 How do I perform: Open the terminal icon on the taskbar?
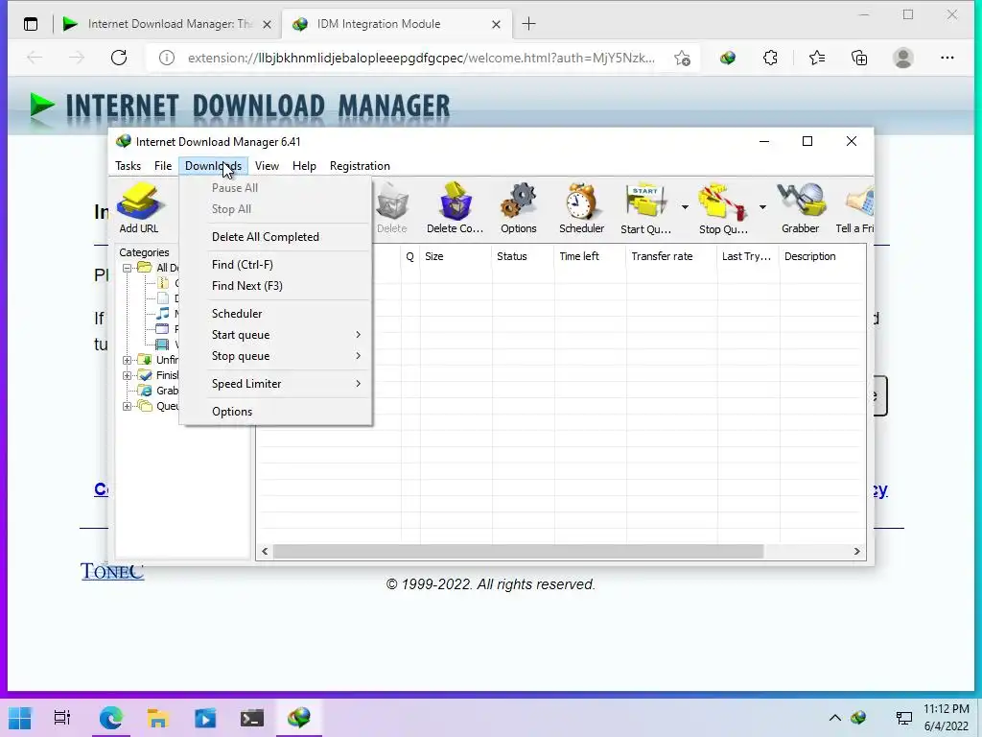click(x=252, y=718)
